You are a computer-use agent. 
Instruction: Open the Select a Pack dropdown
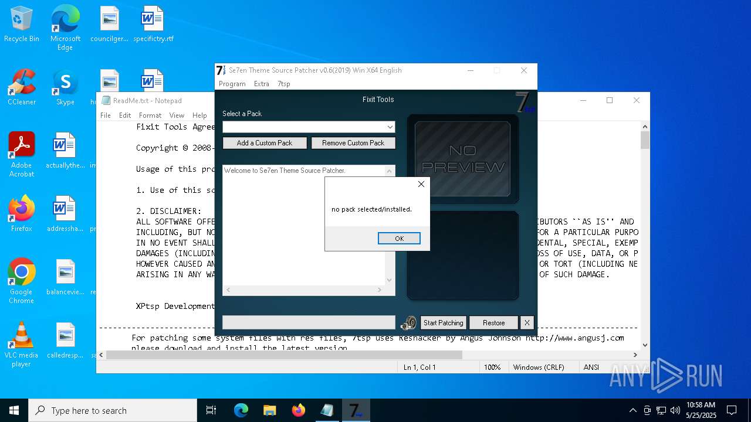coord(390,127)
